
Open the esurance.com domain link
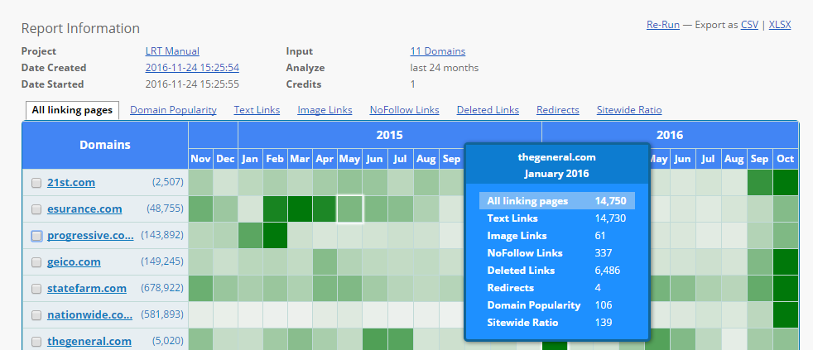pos(84,209)
